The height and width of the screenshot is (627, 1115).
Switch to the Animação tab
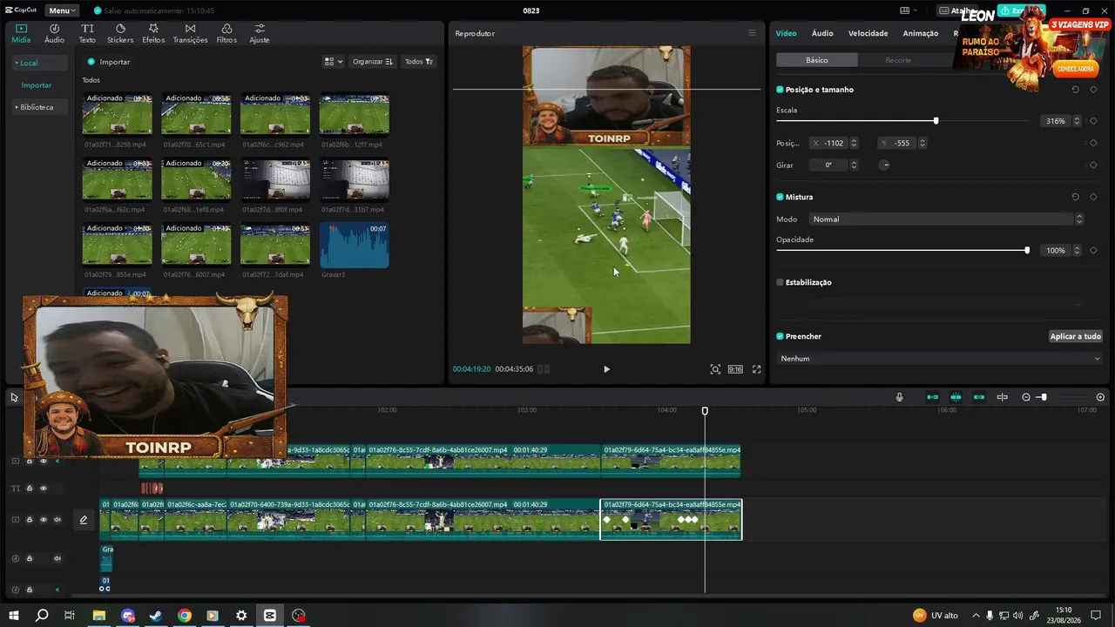[x=921, y=33]
